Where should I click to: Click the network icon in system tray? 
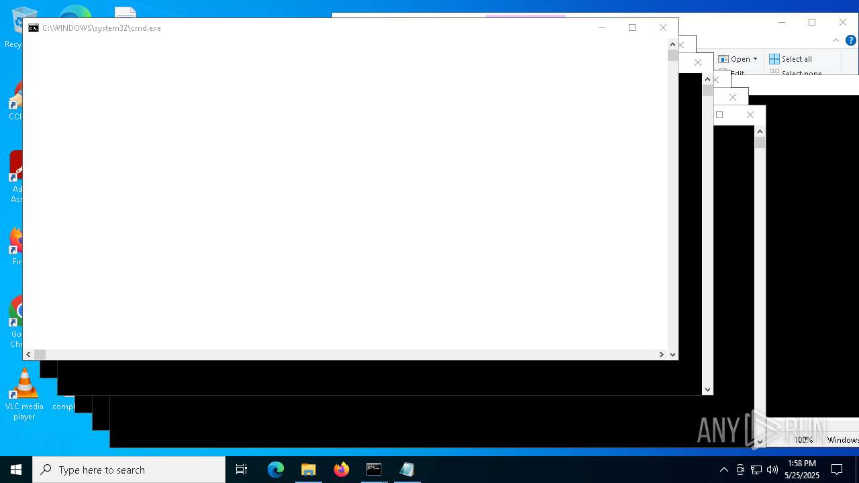pos(756,470)
